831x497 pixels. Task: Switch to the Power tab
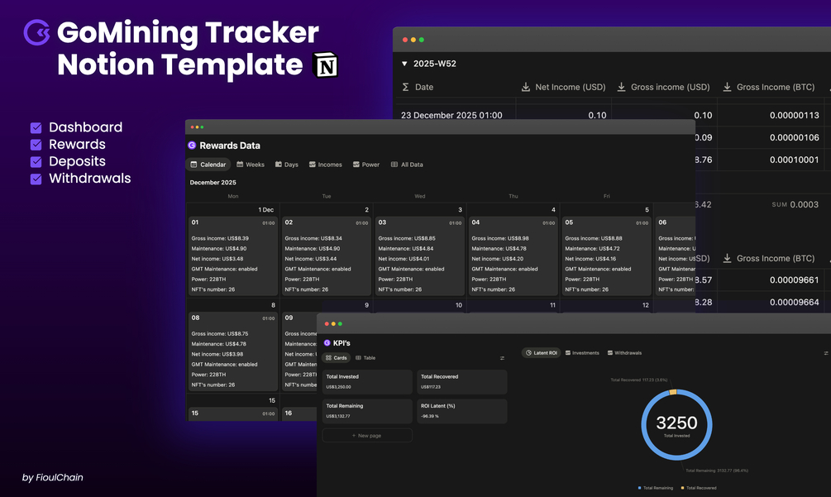(366, 165)
